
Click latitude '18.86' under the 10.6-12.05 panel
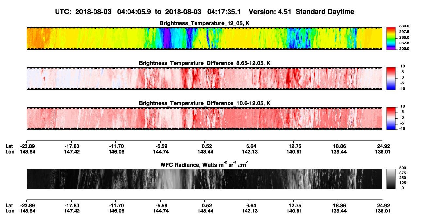point(339,146)
